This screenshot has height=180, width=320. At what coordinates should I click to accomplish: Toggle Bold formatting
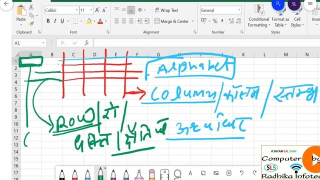tap(48, 21)
